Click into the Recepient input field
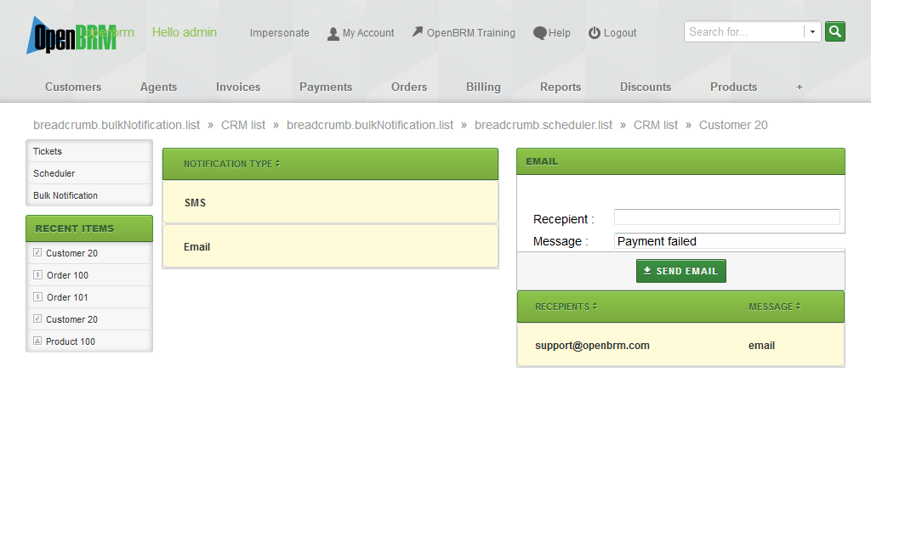Screen dimensions: 922x541 pos(726,217)
